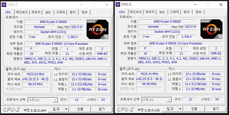Screen dimensions: 229x115
Task: Click the 도구 button in the x64 window
Action: coord(56,109)
